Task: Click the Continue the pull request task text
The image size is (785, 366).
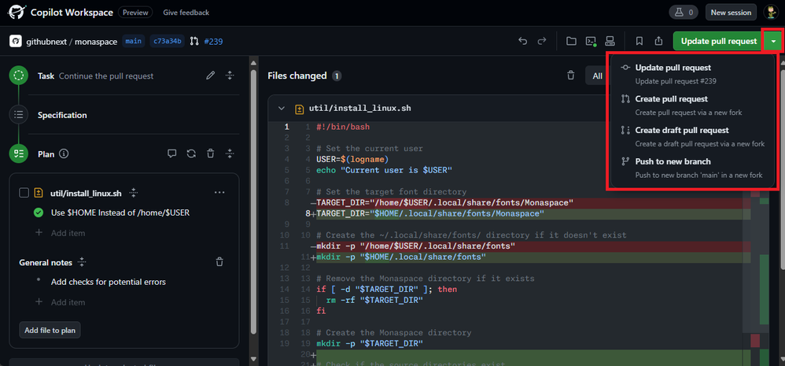Action: tap(106, 76)
